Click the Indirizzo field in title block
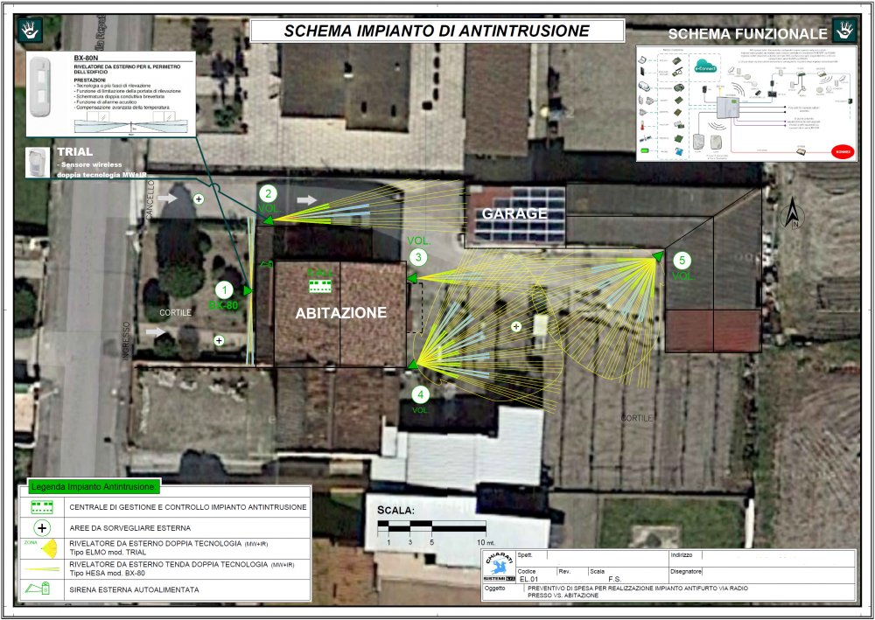This screenshot has width=875, height=620. [762, 556]
